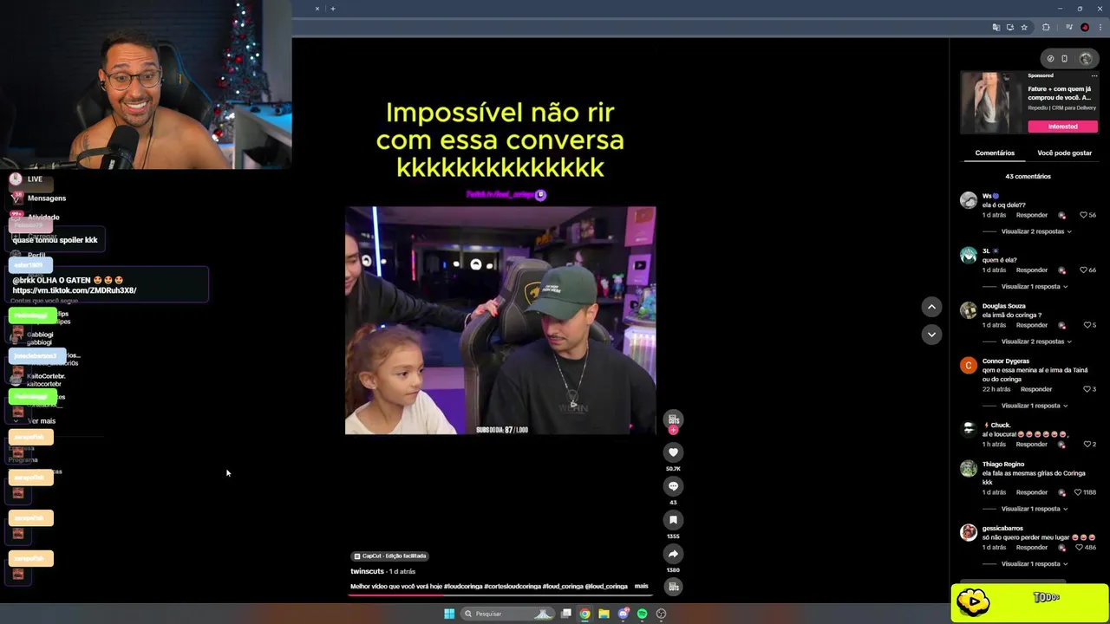The width and height of the screenshot is (1110, 624).
Task: Open Douglas Souza's commenter avatar
Action: click(x=969, y=310)
